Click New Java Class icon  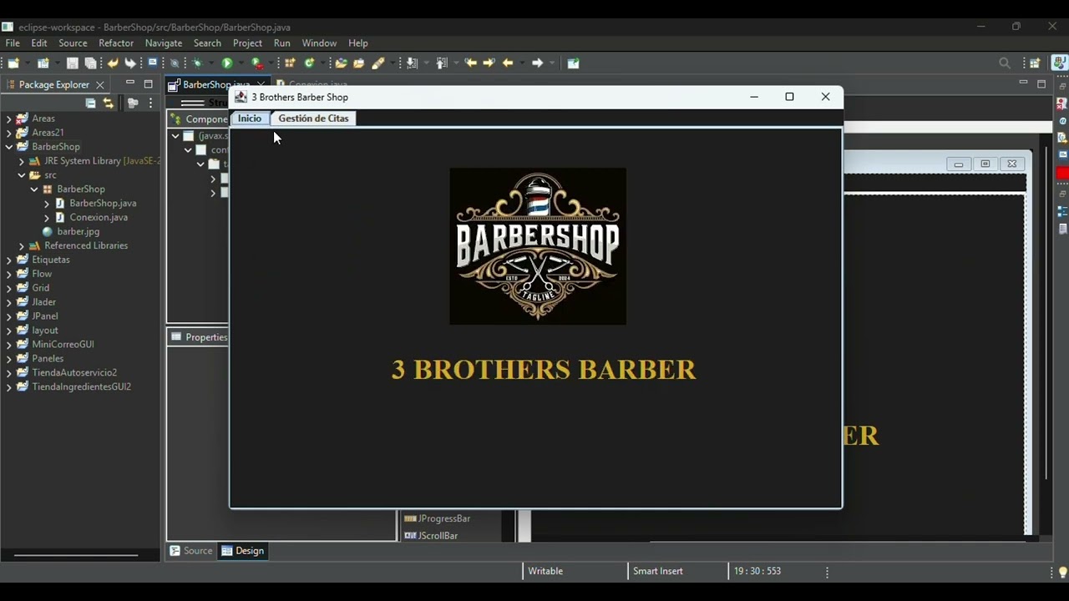(310, 63)
